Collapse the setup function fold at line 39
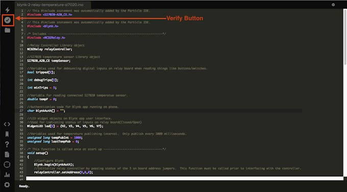 coord(24,157)
